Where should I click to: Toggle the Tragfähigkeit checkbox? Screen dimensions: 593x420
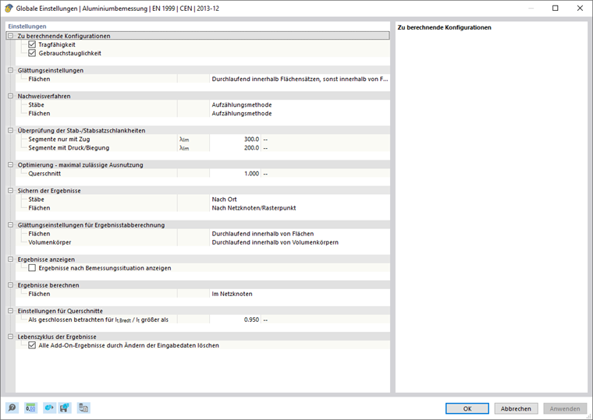tap(32, 44)
